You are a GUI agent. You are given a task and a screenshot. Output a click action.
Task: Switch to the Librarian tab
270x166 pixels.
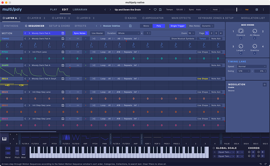click(80, 10)
